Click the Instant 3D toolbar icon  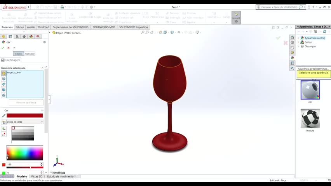[236, 18]
